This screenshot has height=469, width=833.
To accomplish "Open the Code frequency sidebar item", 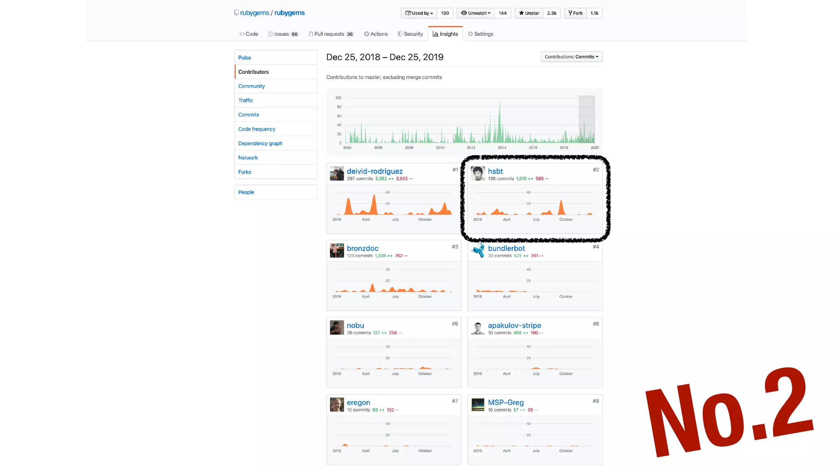I will (x=257, y=129).
